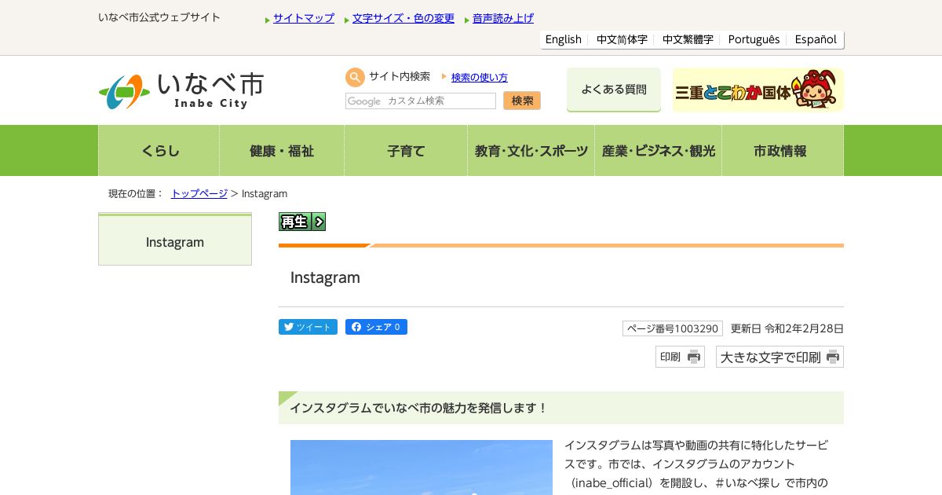Click the 更新日 令和2年2月28日 text

(787, 328)
